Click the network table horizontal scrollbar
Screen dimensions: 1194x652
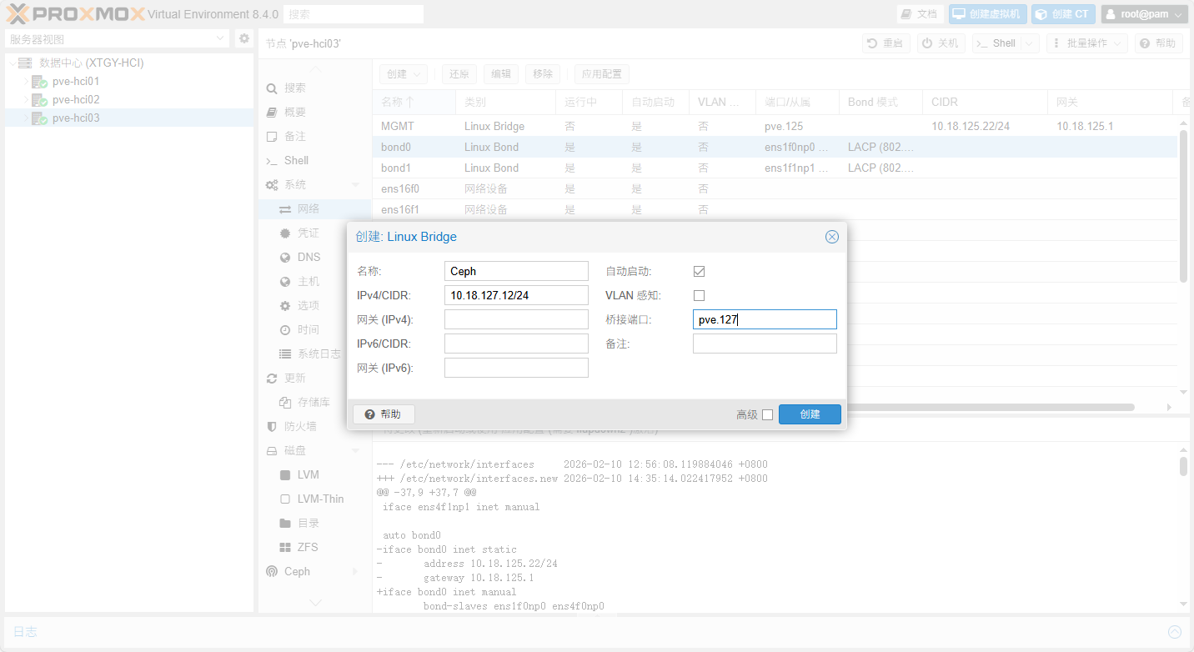click(991, 408)
